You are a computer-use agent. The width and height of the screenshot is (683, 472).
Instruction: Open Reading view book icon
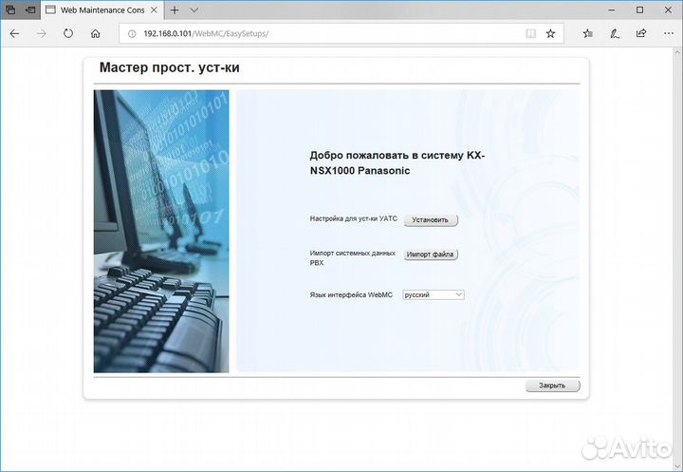coord(530,33)
